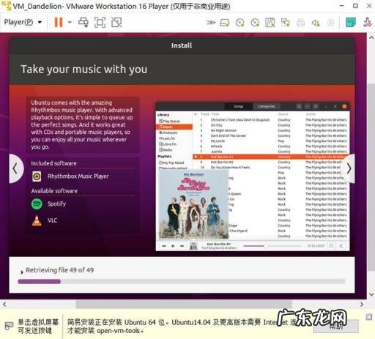Click the 'Available software' heading
The width and height of the screenshot is (375, 339).
pos(54,191)
